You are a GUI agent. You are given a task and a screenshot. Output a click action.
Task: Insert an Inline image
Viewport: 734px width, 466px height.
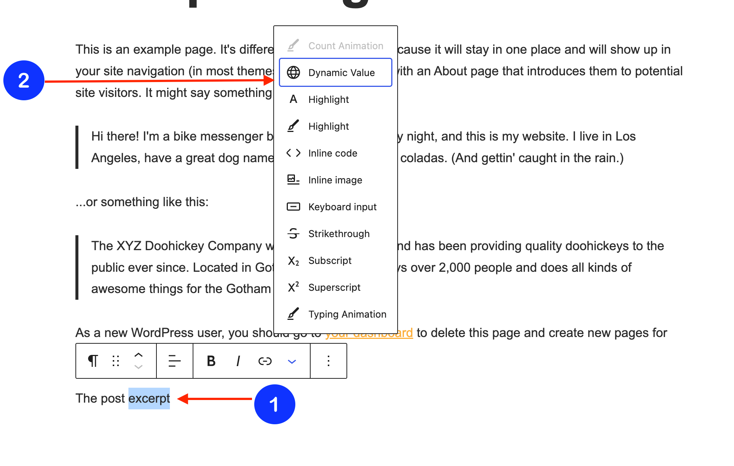tap(335, 180)
